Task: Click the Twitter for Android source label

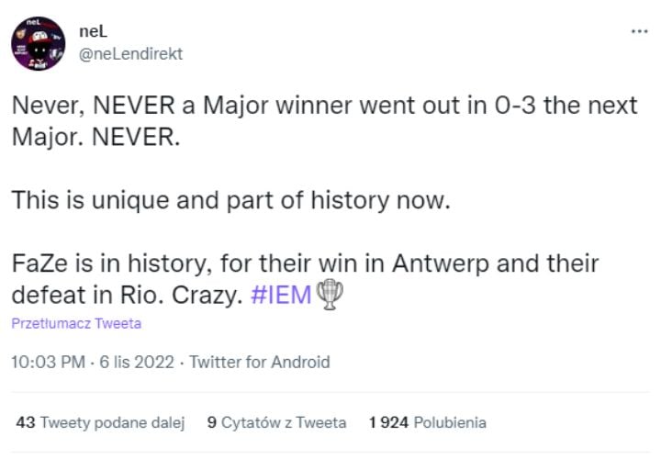Action: coord(259,362)
